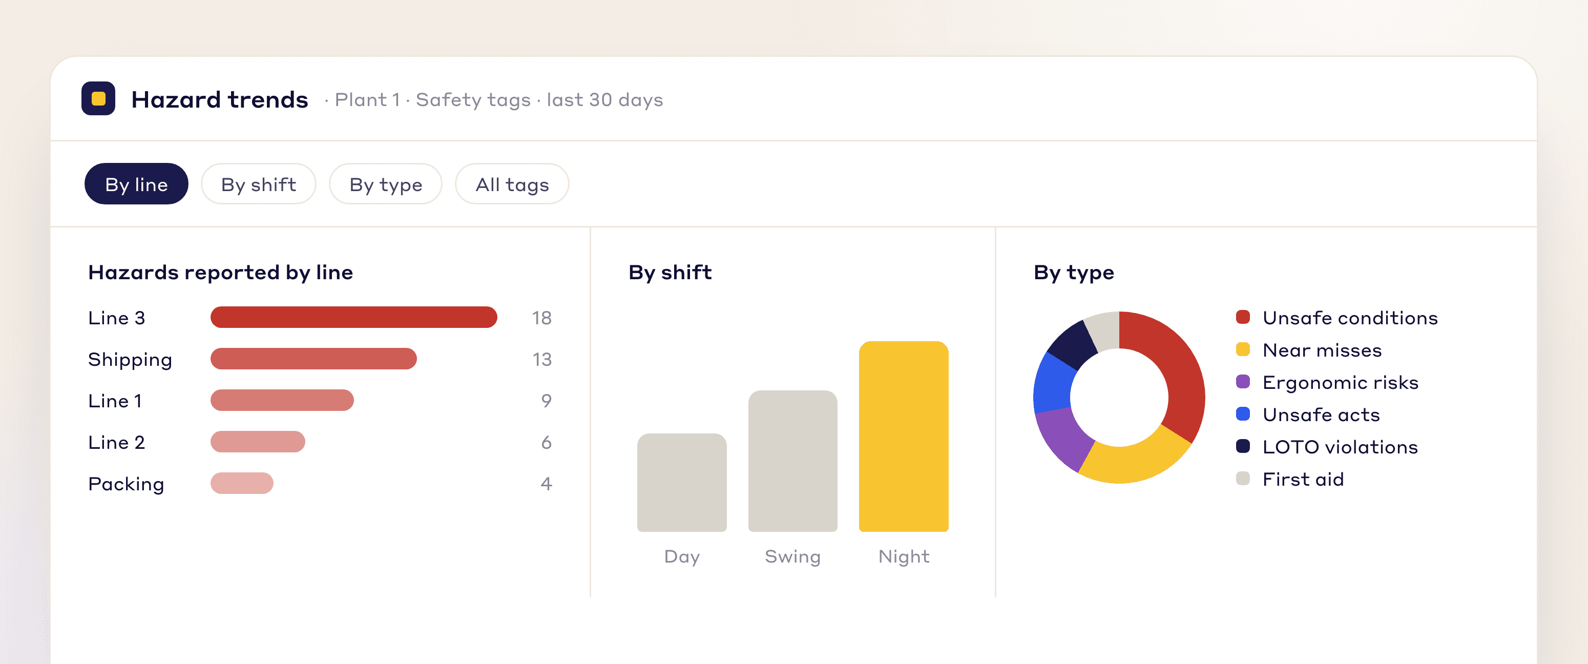The width and height of the screenshot is (1588, 664).
Task: Click the value 13 for Shipping
Action: 542,359
